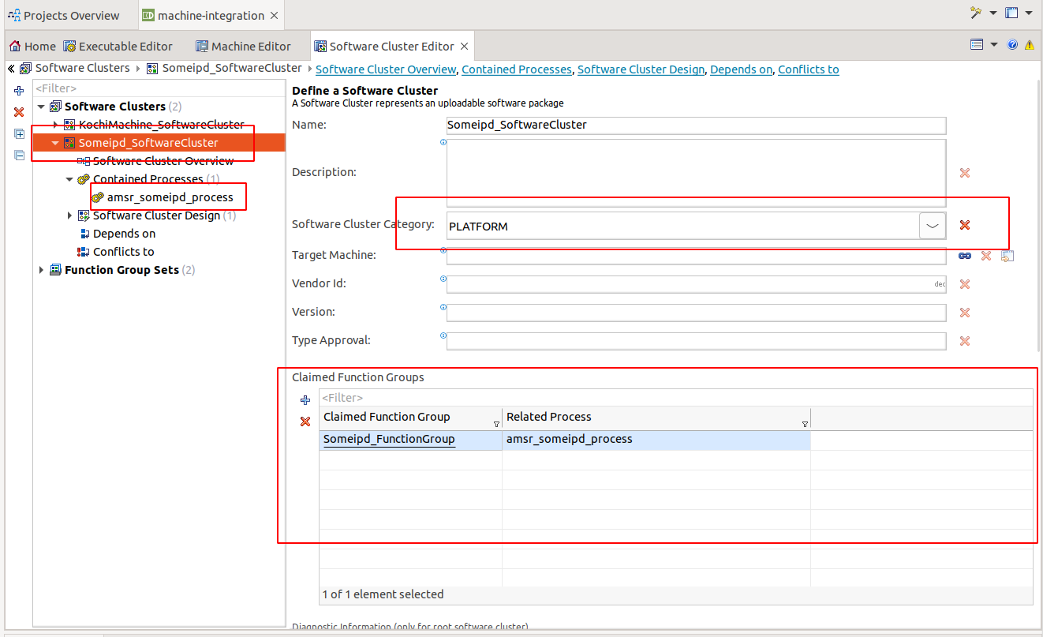Add new element in tree sidebar
Image resolution: width=1043 pixels, height=637 pixels.
tap(19, 91)
